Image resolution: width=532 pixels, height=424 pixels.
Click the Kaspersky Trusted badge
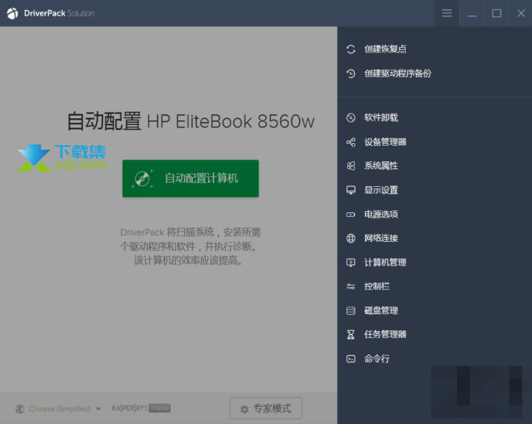[x=141, y=408]
